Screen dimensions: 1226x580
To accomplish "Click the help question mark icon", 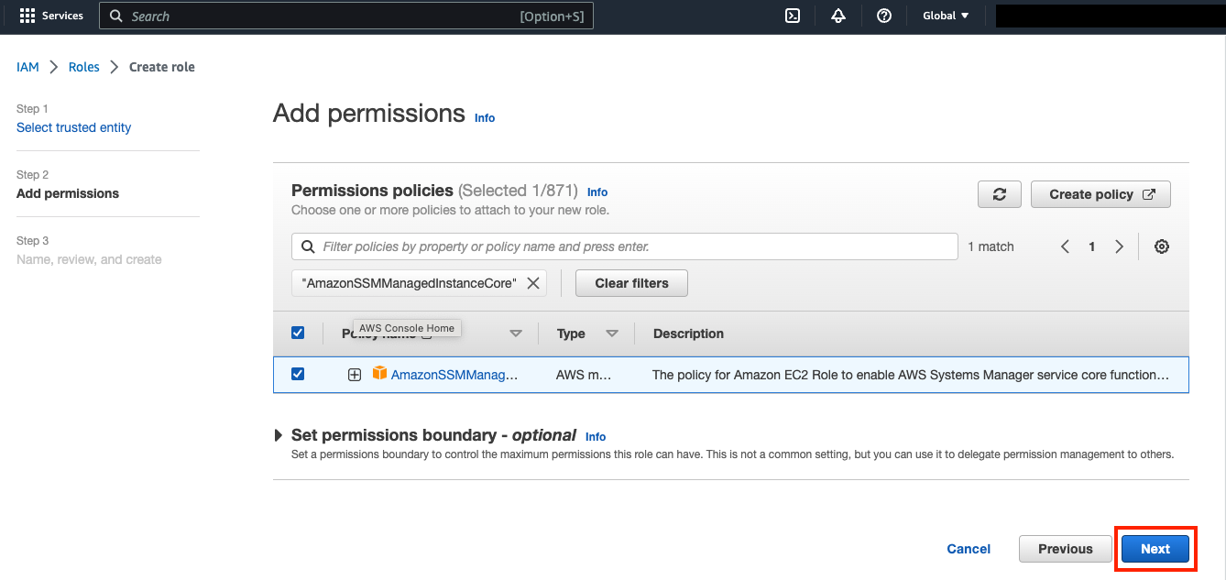I will pyautogui.click(x=884, y=16).
